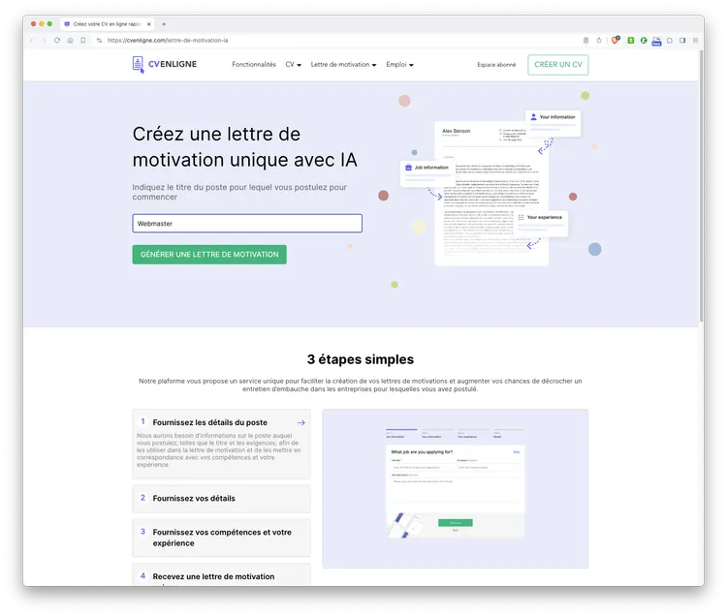Click the browser forward arrow
Image resolution: width=727 pixels, height=616 pixels.
(44, 41)
